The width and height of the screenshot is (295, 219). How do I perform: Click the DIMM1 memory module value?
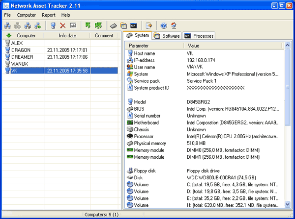tap(223, 157)
